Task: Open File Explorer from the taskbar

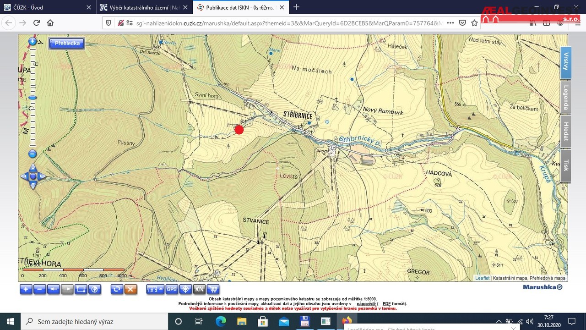Action: (241, 321)
